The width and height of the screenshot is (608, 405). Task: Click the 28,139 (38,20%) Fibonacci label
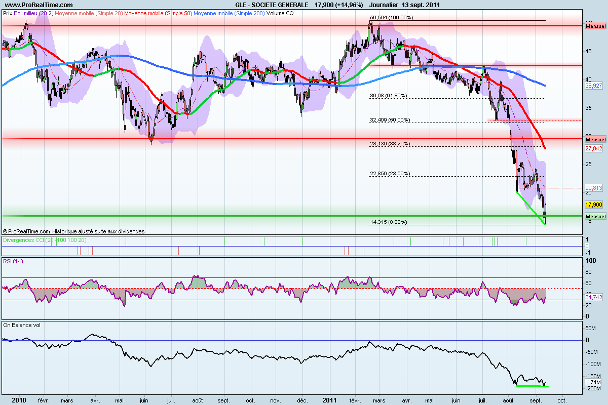click(390, 144)
